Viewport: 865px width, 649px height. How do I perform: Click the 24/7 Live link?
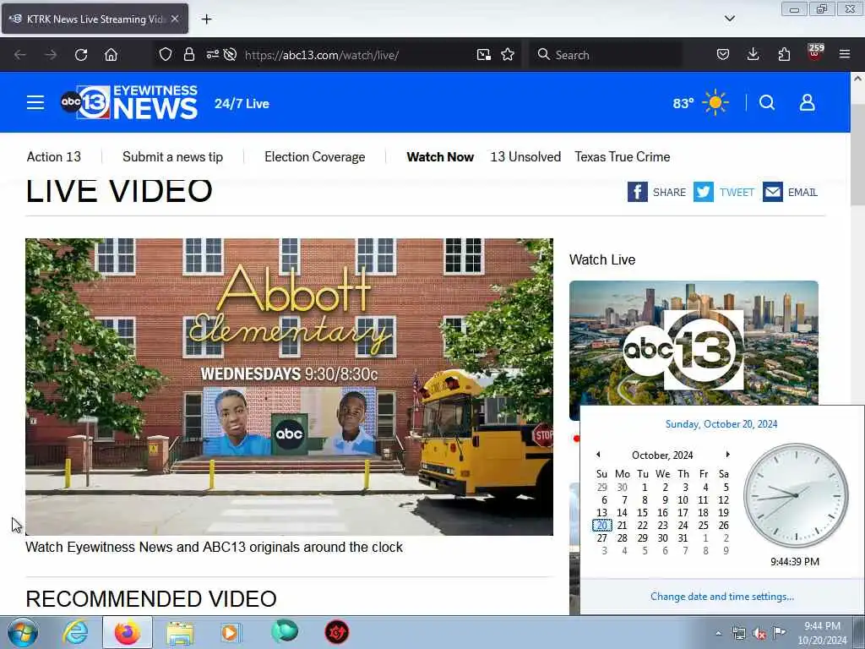(242, 104)
